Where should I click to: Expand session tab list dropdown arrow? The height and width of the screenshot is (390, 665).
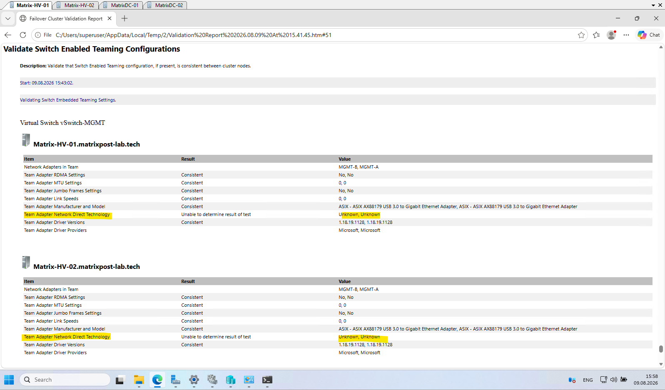point(653,5)
